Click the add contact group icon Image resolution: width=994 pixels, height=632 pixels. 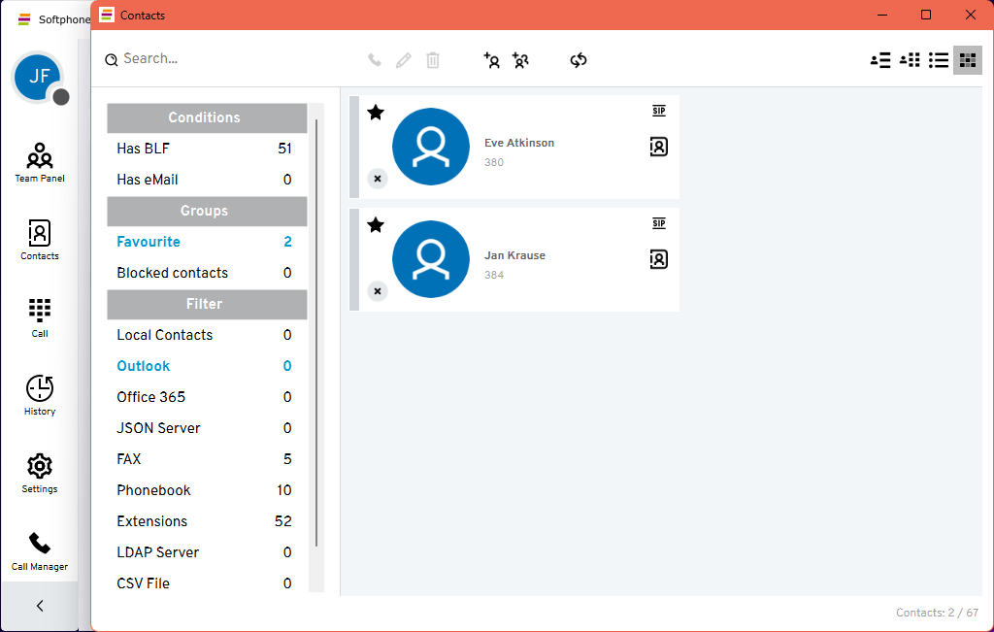(520, 60)
